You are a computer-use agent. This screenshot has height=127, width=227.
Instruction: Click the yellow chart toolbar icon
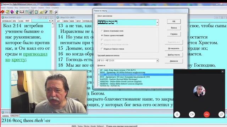(x=41, y=12)
